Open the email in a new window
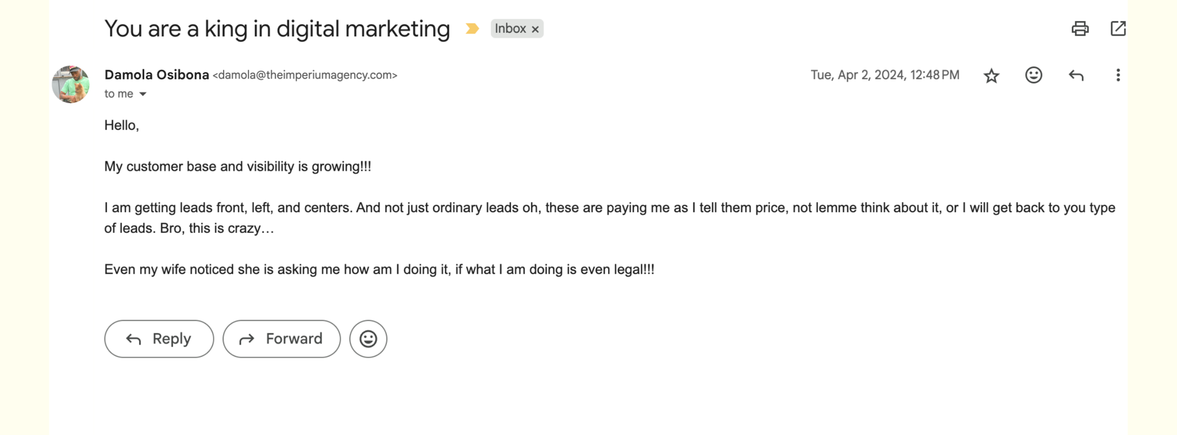 click(x=1118, y=29)
